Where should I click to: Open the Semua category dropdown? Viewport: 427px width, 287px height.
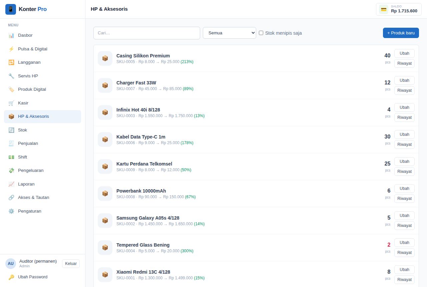[230, 33]
